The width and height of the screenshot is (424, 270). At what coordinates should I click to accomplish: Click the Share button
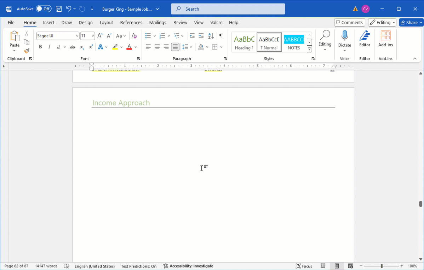(x=411, y=22)
